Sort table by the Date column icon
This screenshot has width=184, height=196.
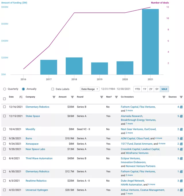tap(21, 97)
